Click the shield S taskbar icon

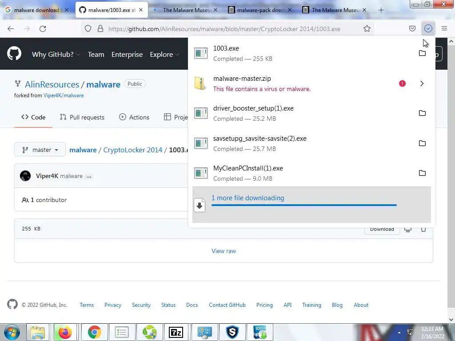232,332
